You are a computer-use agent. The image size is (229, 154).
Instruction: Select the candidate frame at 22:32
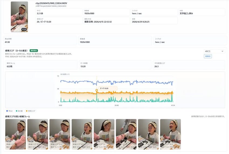pyautogui.click(x=104, y=134)
